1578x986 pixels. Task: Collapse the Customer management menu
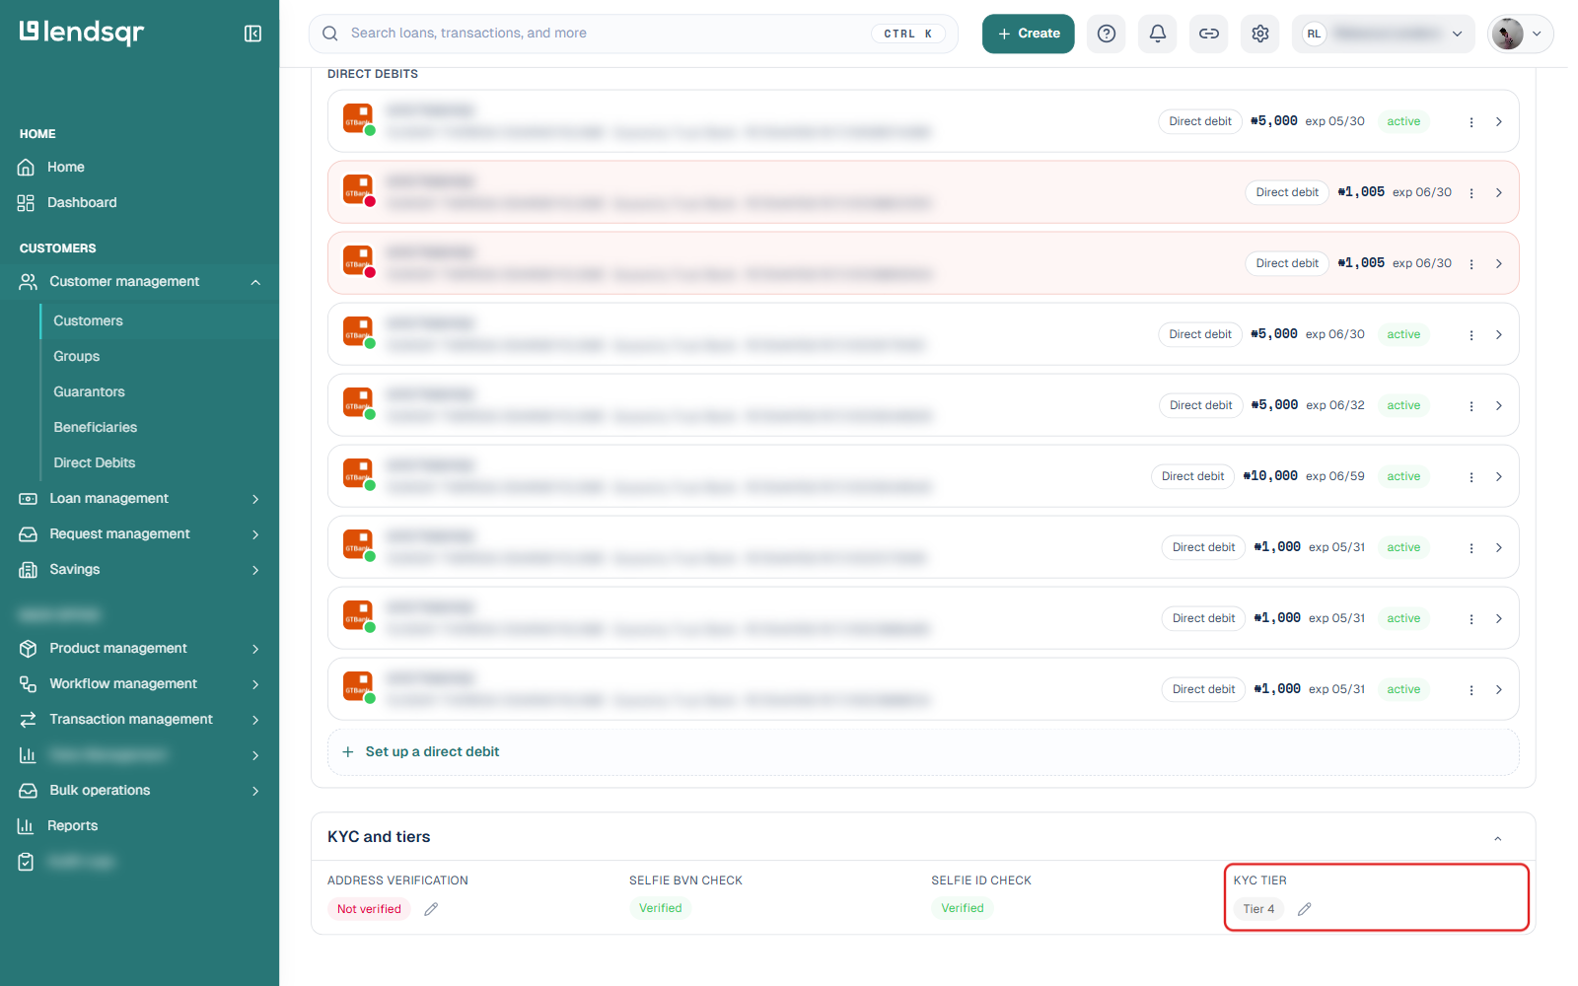pos(255,282)
